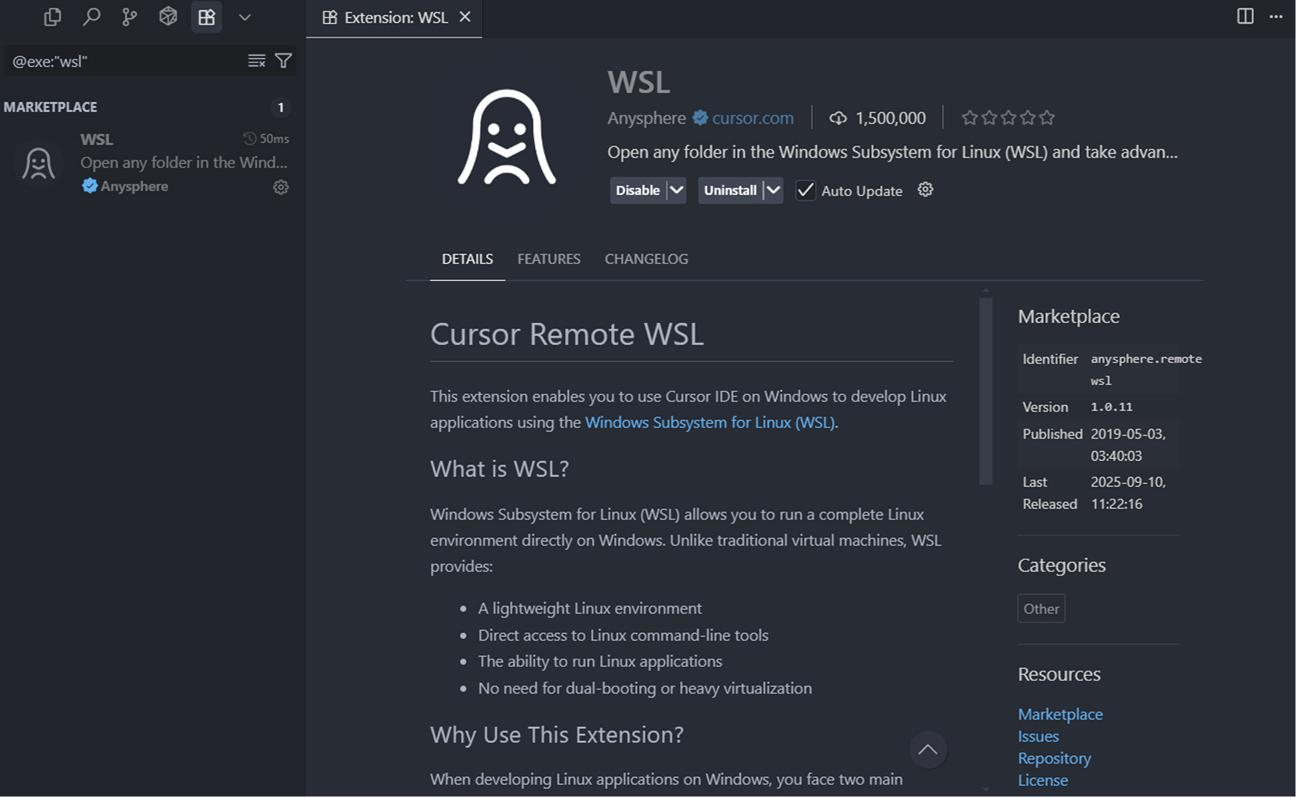Open the settings gear beside Auto Update
1296x797 pixels.
click(x=925, y=190)
